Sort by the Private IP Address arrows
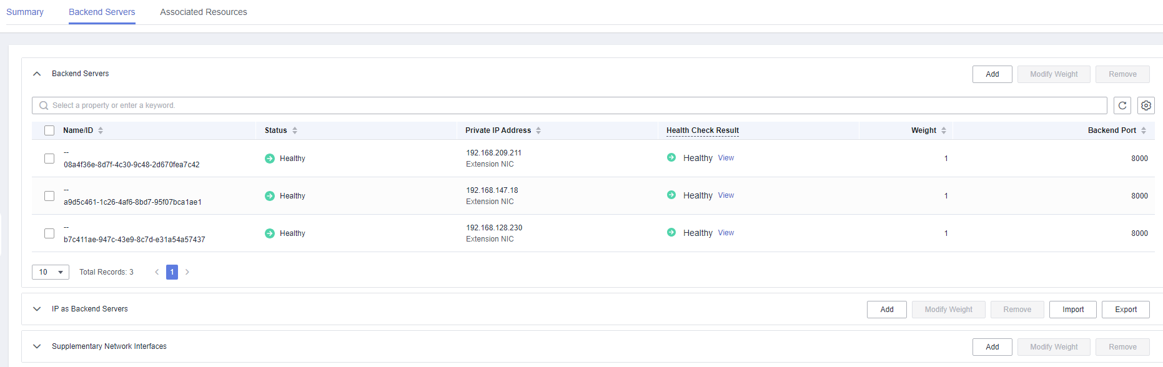 (x=538, y=130)
